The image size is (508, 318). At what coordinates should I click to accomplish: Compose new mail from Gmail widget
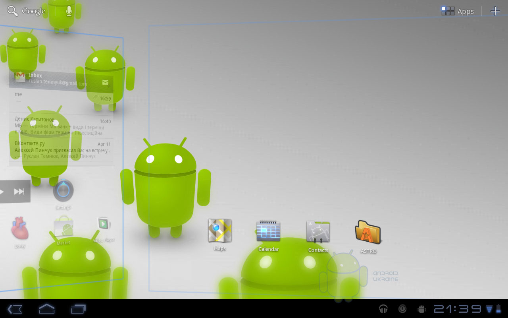click(x=106, y=83)
